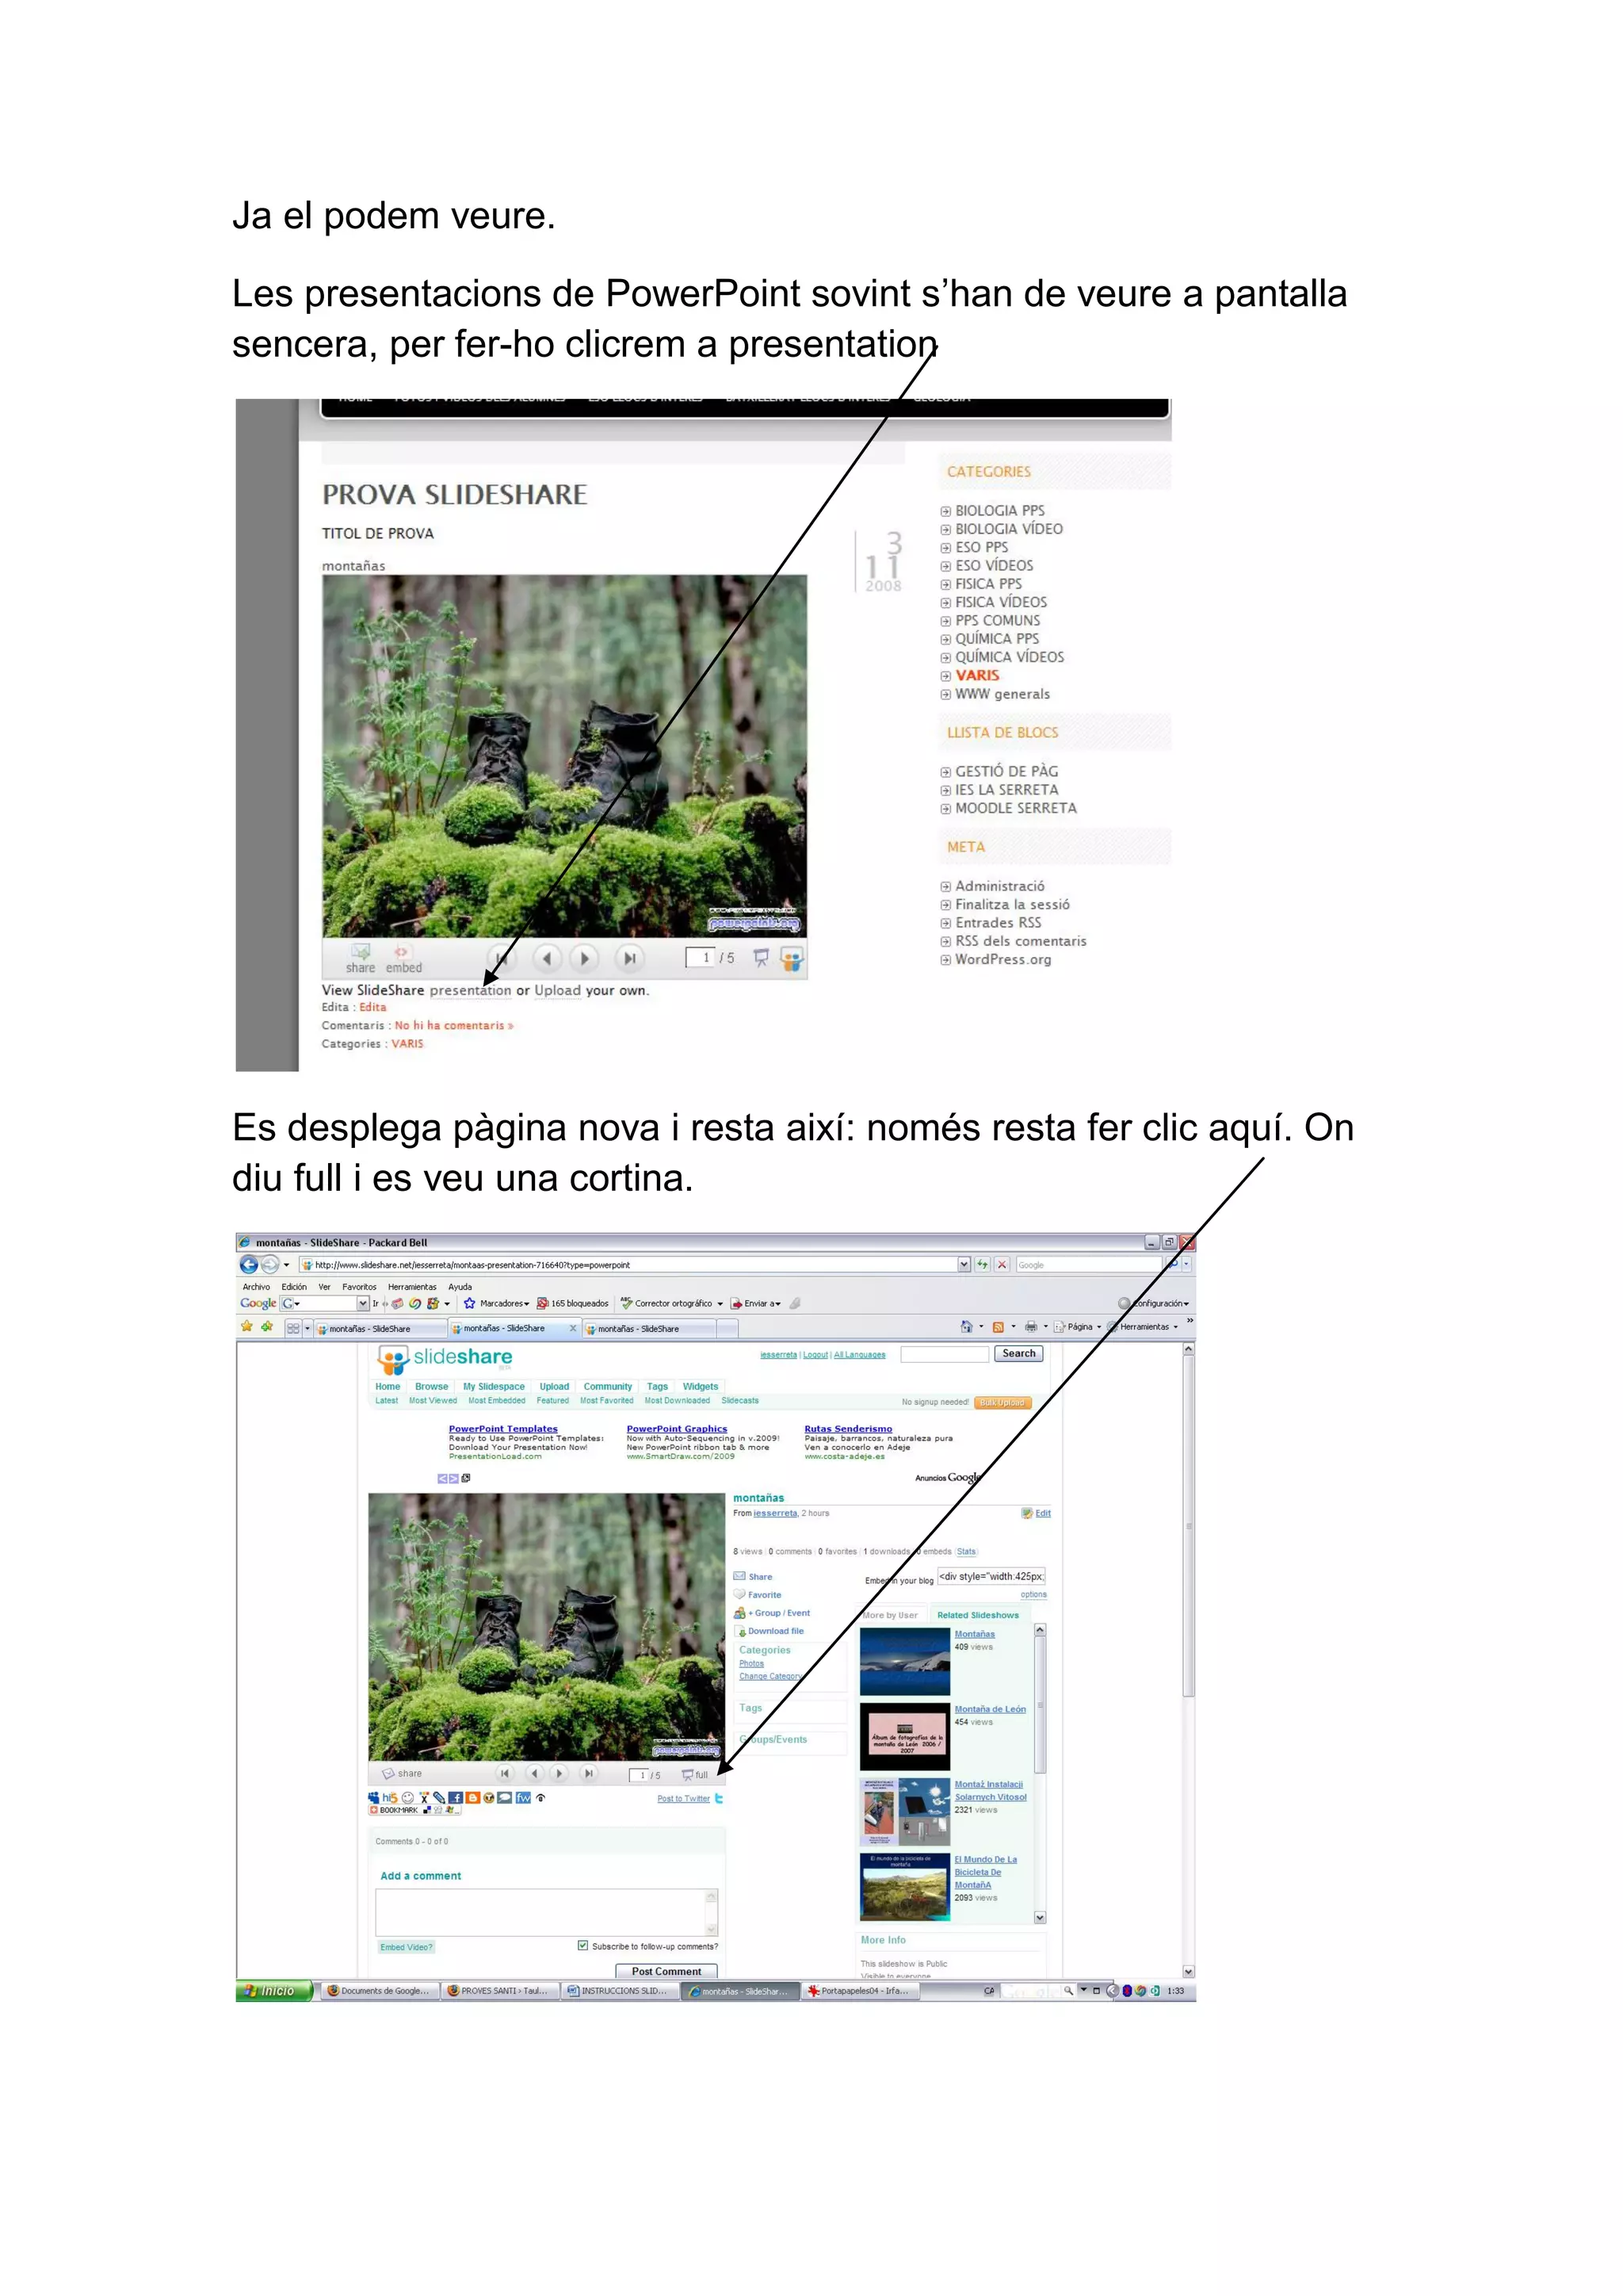Jump to last slide in lower player
The width and height of the screenshot is (1623, 2296).
[x=590, y=1773]
